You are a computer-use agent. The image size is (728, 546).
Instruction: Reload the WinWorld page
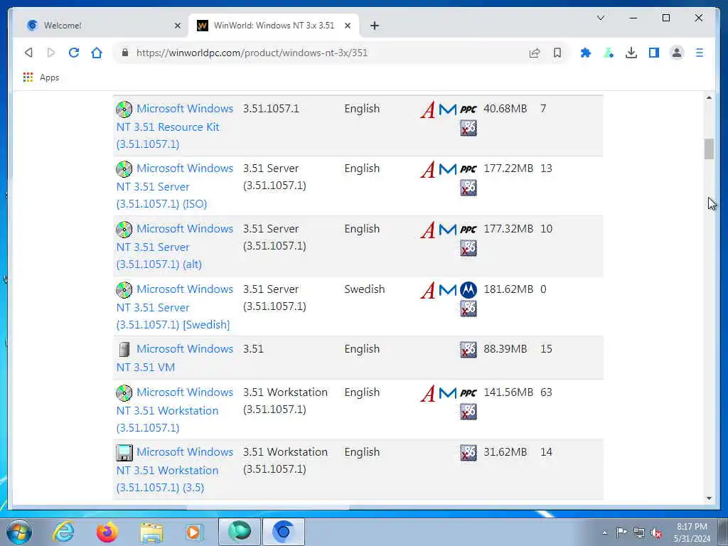pyautogui.click(x=74, y=53)
